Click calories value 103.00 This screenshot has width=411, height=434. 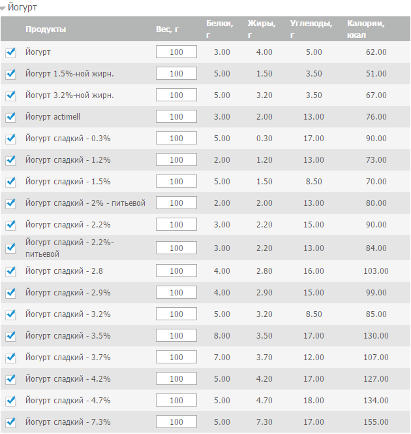[x=376, y=271]
